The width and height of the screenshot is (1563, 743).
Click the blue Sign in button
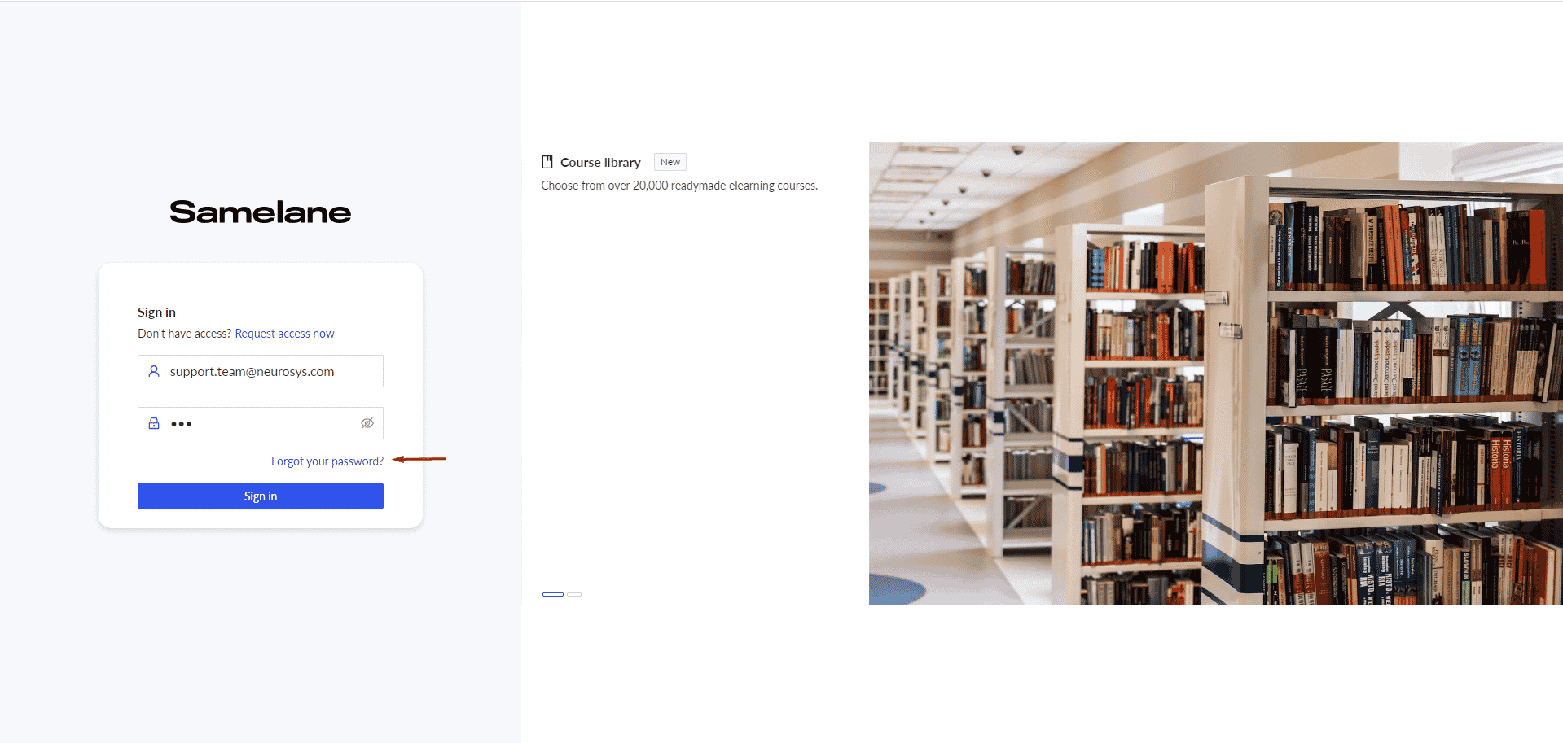tap(261, 496)
